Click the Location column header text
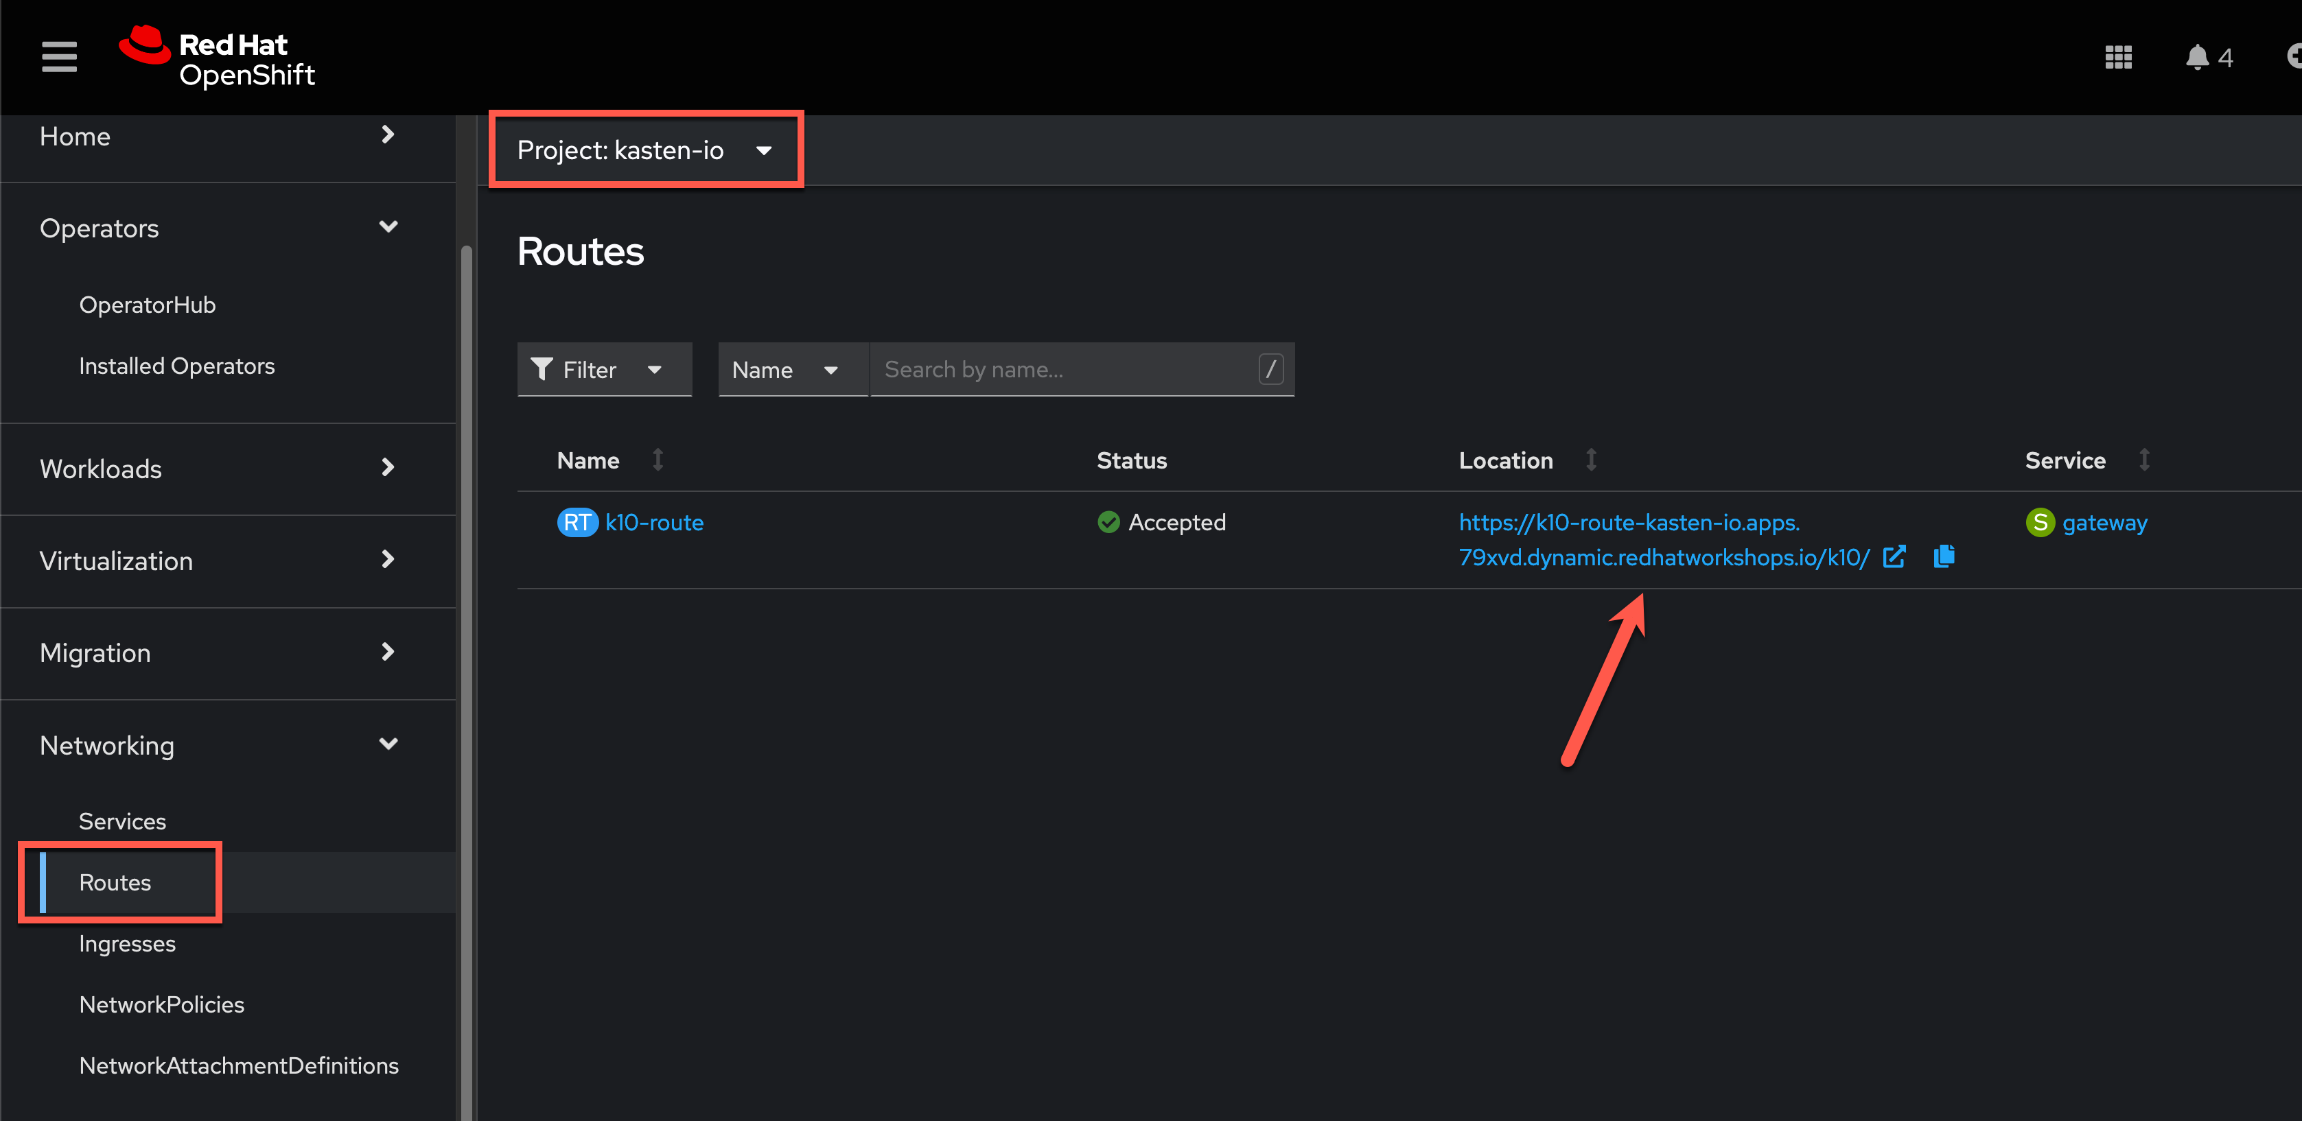This screenshot has height=1121, width=2302. (1506, 460)
